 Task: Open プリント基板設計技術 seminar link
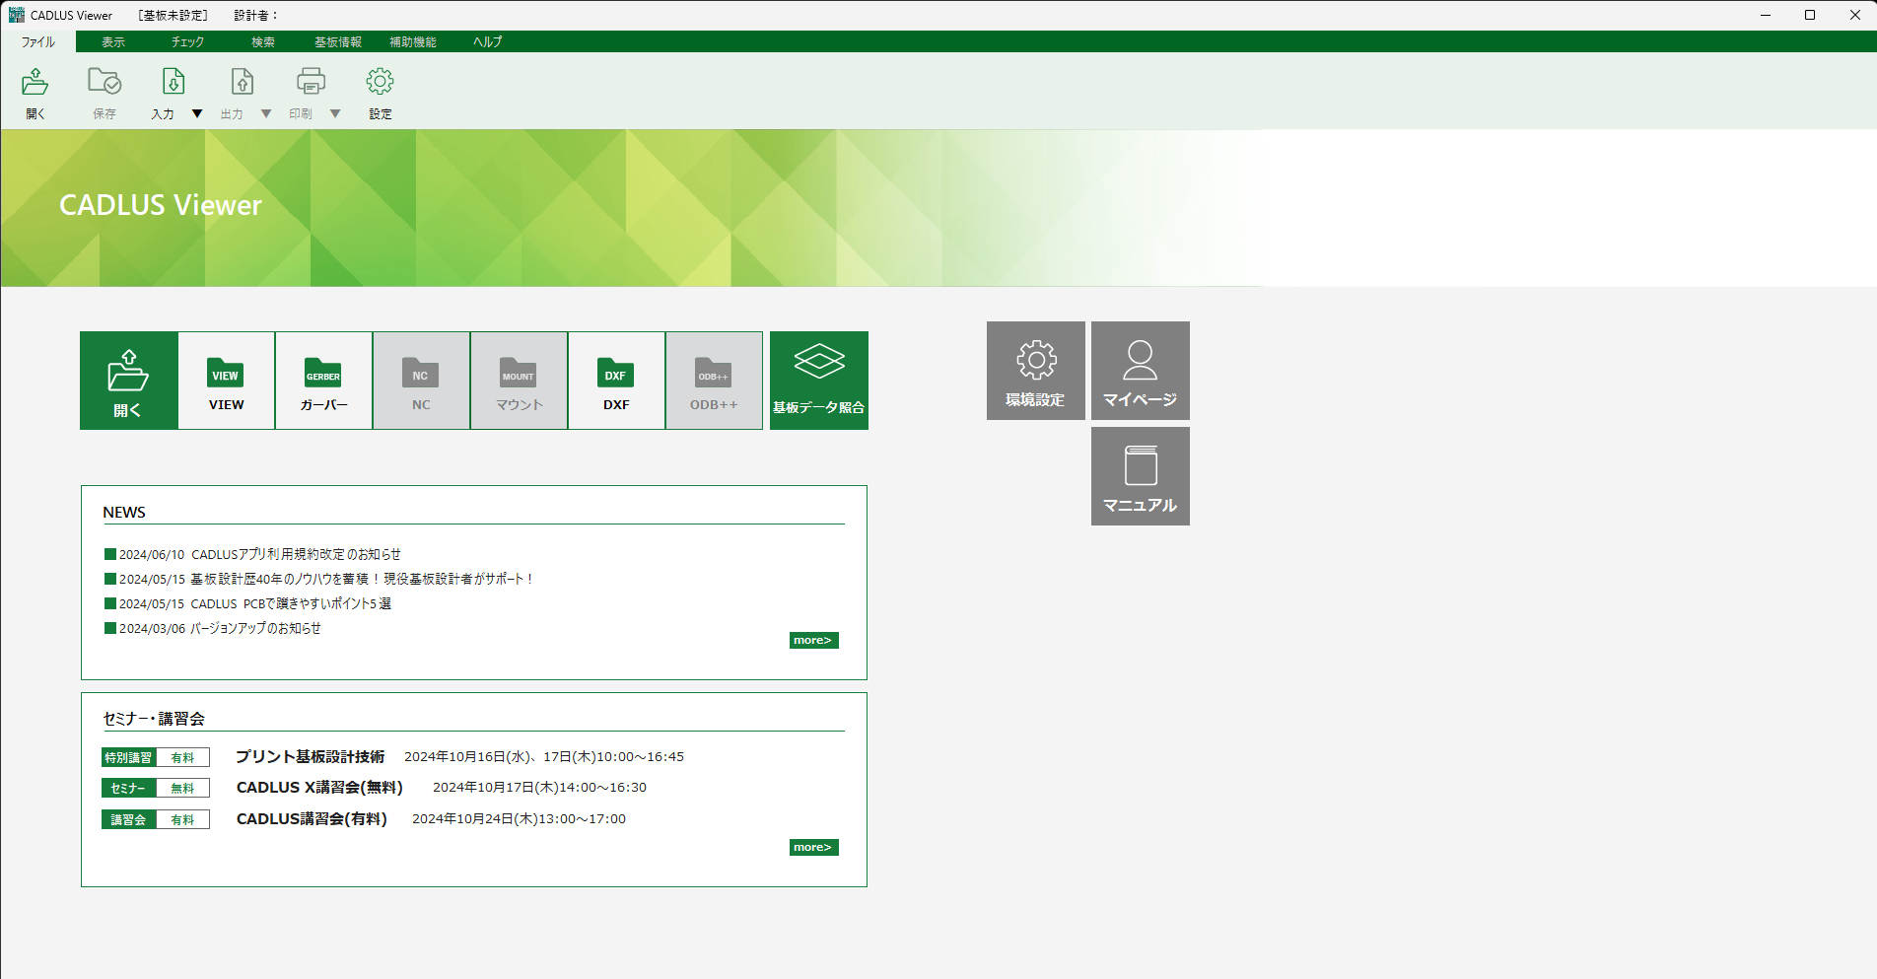click(310, 756)
